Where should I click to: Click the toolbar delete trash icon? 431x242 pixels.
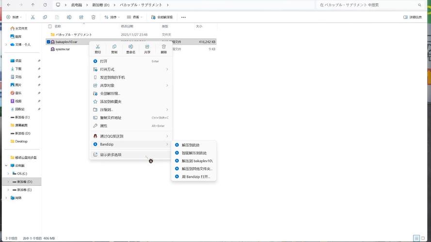click(x=93, y=17)
